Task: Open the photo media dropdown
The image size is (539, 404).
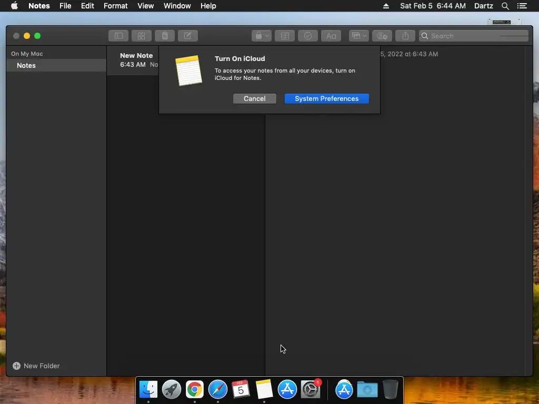Action: (x=359, y=36)
